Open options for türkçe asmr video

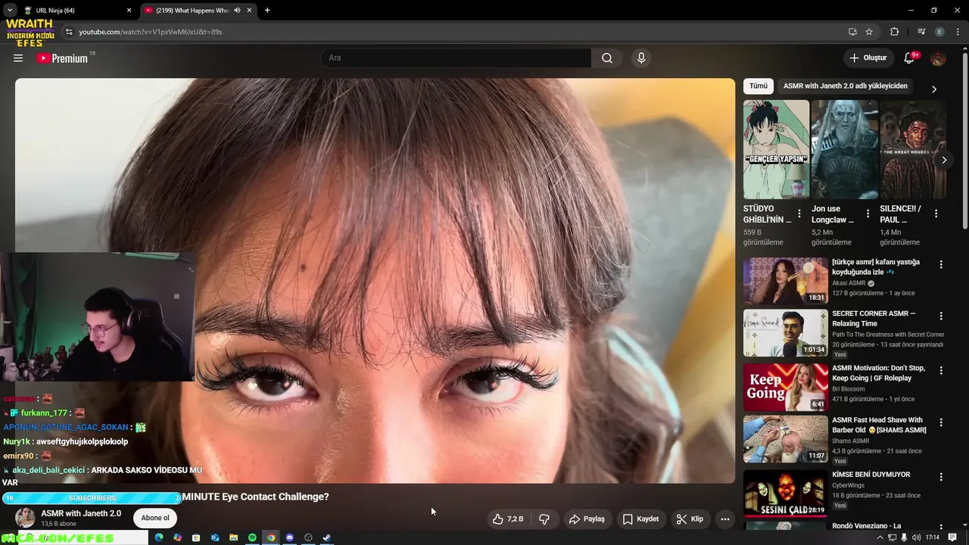(x=941, y=265)
